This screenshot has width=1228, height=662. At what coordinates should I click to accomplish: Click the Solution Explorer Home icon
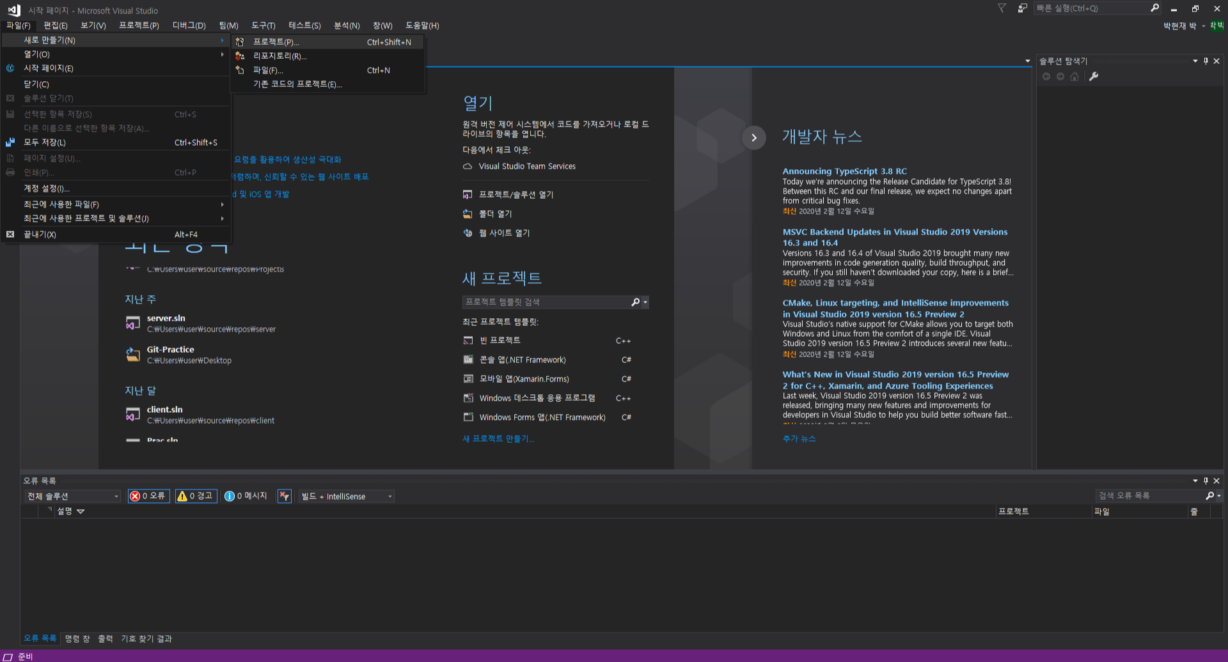pos(1074,77)
